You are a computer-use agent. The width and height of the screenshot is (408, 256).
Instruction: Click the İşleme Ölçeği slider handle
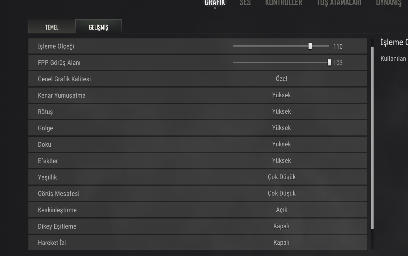[310, 46]
